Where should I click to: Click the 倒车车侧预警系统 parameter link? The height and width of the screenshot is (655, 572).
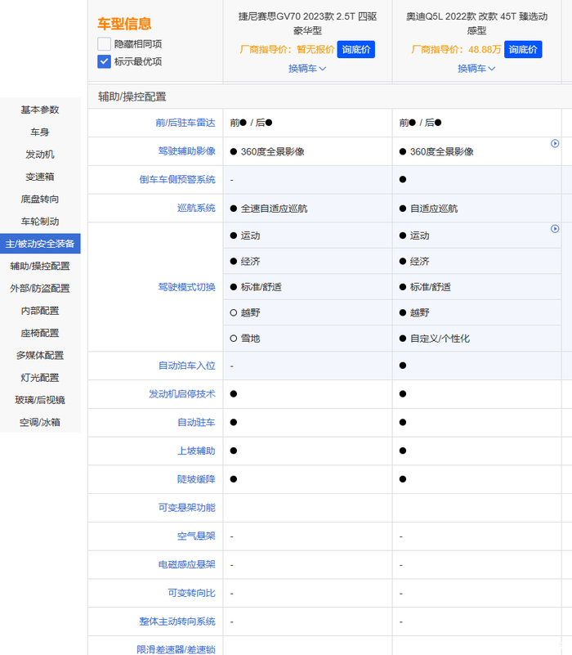[x=177, y=180]
